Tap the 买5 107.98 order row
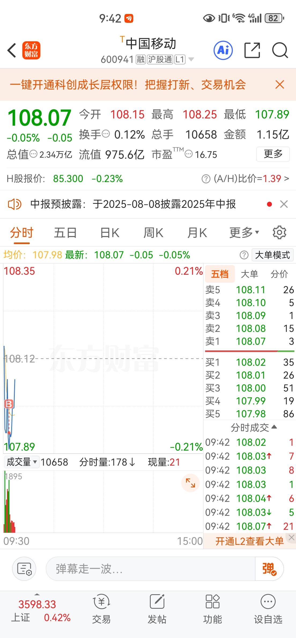The height and width of the screenshot is (638, 296). coord(250,414)
